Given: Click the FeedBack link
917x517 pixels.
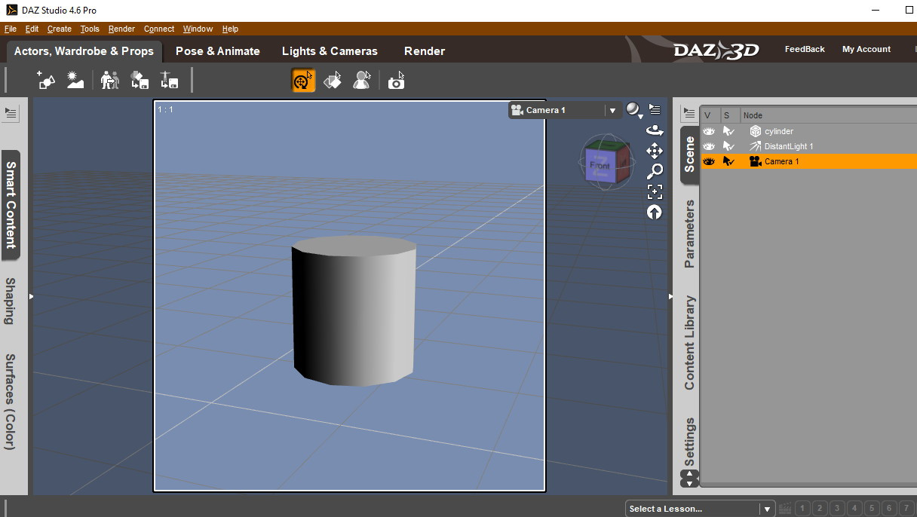Looking at the screenshot, I should coord(805,49).
